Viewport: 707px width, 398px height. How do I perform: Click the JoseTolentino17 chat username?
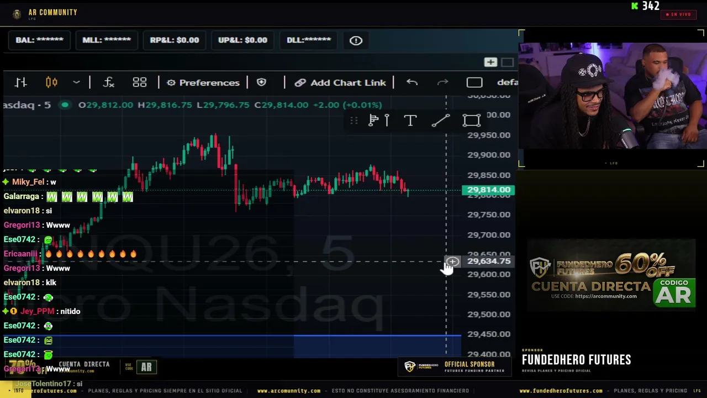pyautogui.click(x=43, y=384)
